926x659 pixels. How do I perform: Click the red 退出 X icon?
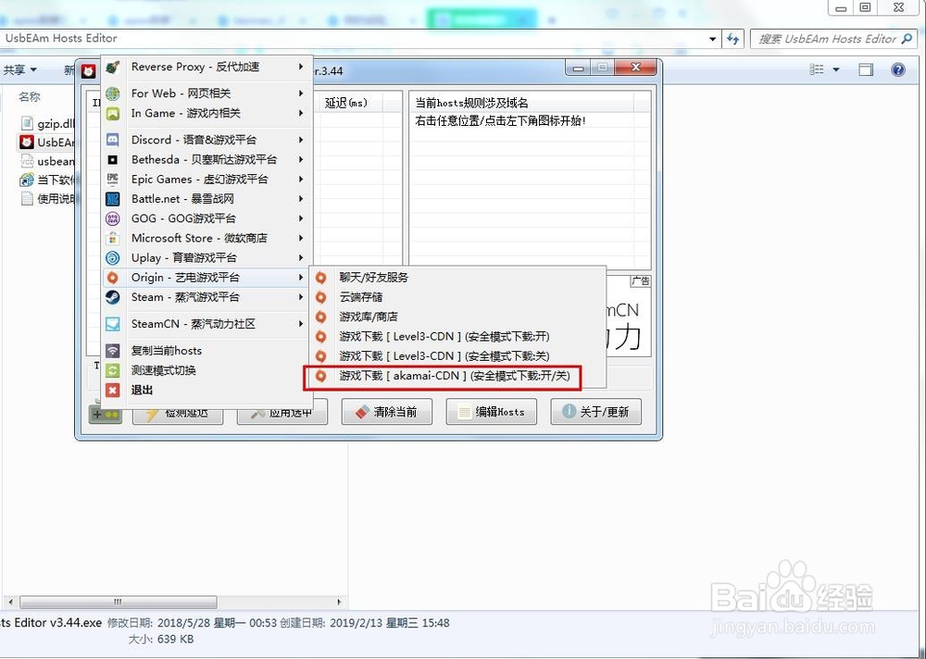point(112,390)
